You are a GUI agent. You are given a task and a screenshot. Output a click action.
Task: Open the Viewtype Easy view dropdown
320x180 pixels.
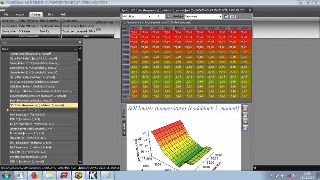pyautogui.click(x=220, y=17)
